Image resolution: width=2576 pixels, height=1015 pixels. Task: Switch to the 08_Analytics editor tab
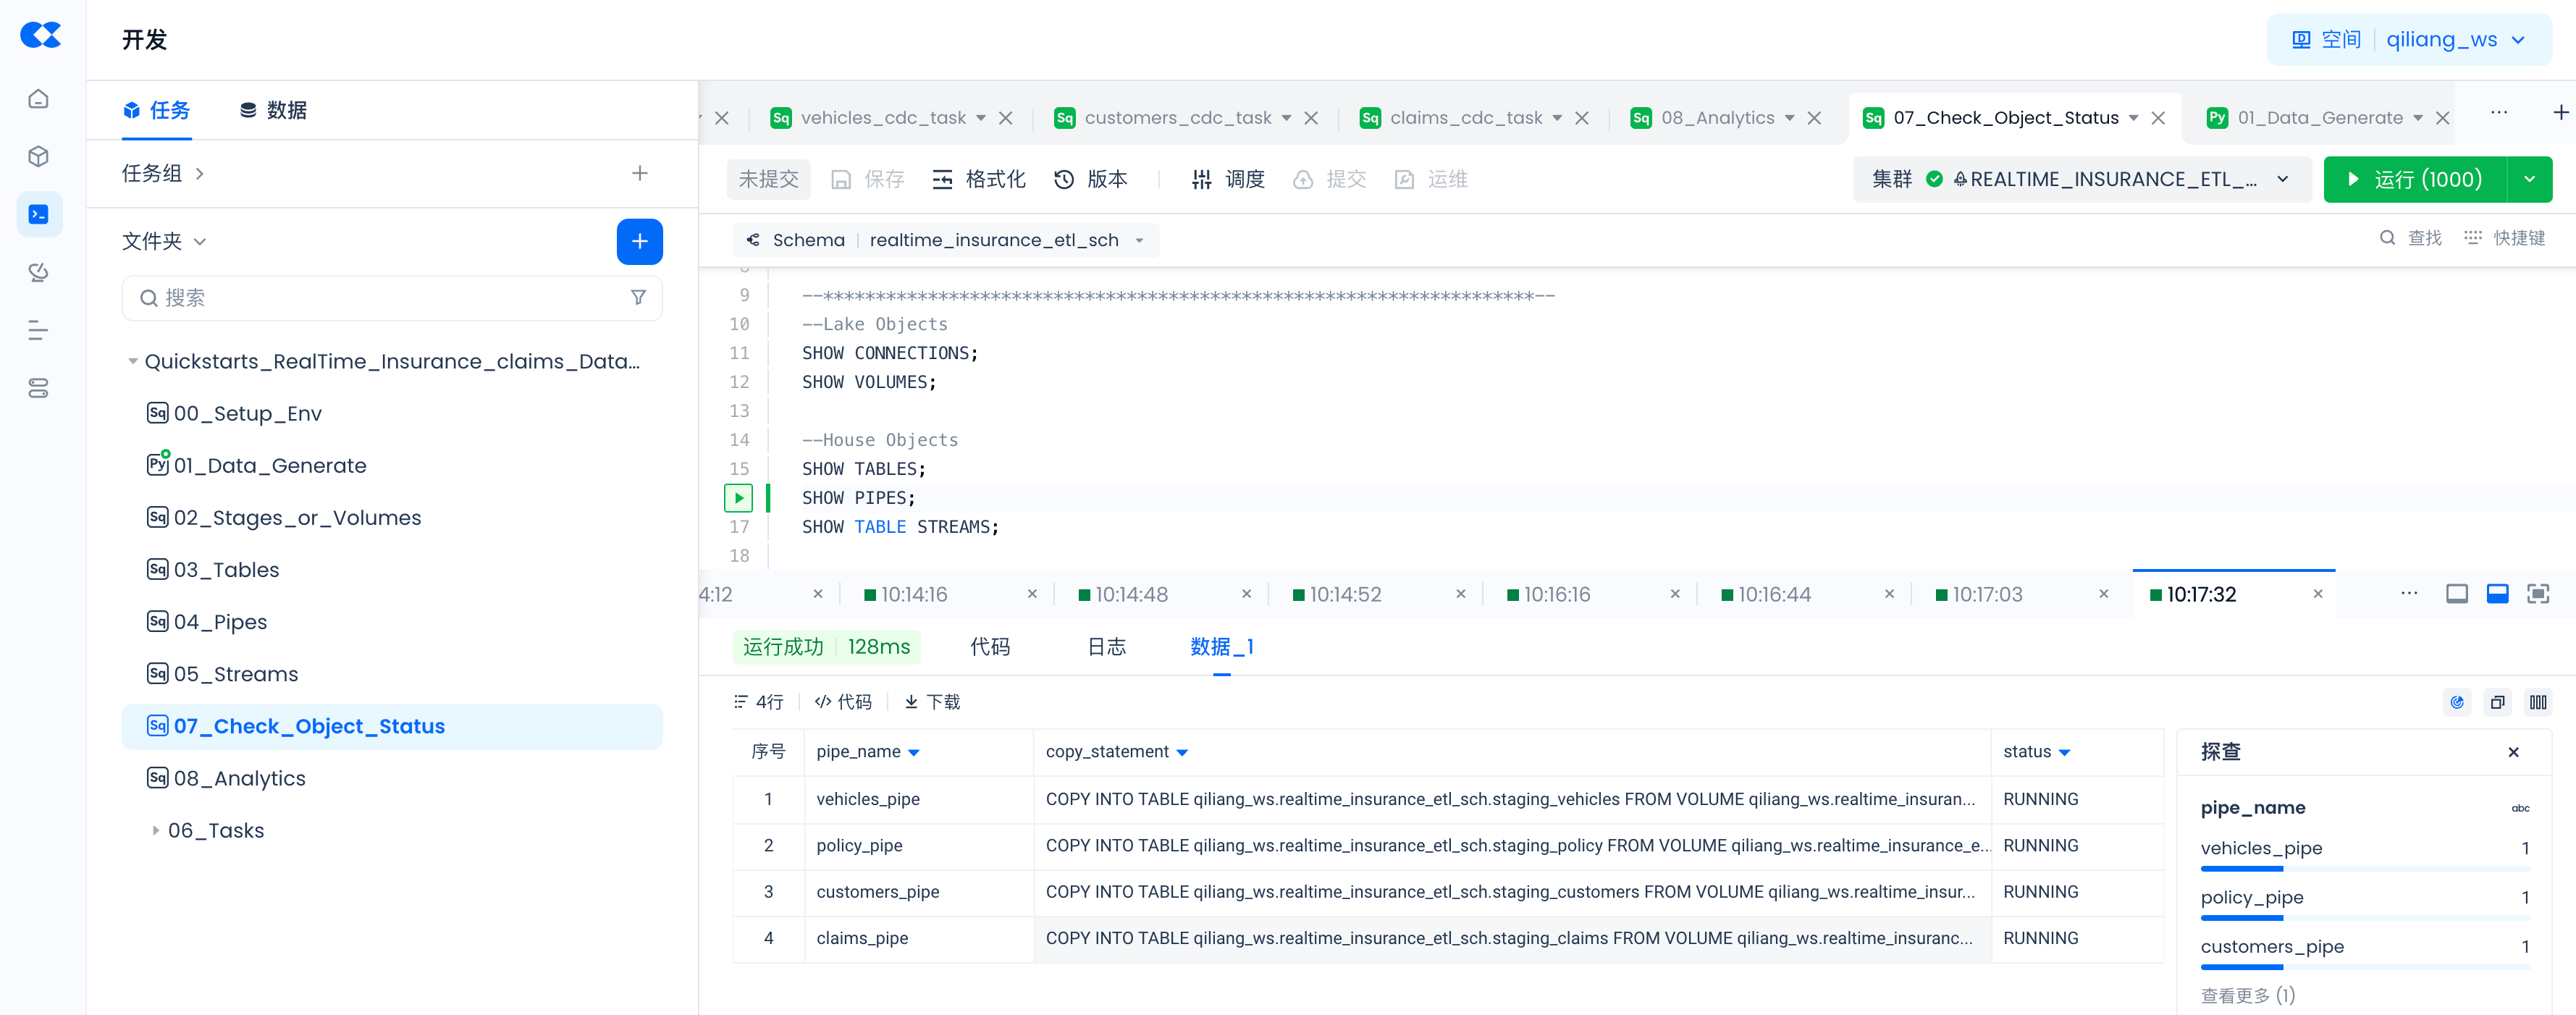(1717, 118)
